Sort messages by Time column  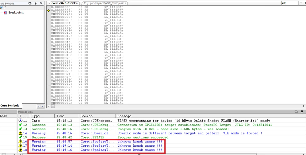click(x=67, y=116)
